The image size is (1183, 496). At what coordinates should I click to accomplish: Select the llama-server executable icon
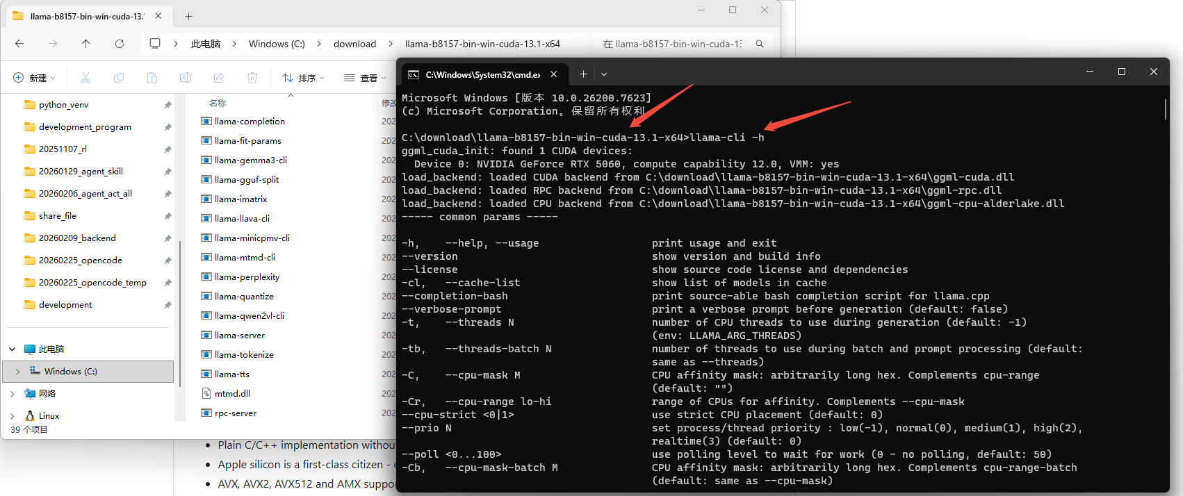point(206,335)
